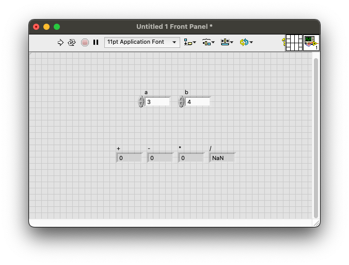Screen dimensions: 349x265
Task: Maximize the window with the green button
Action: click(57, 27)
